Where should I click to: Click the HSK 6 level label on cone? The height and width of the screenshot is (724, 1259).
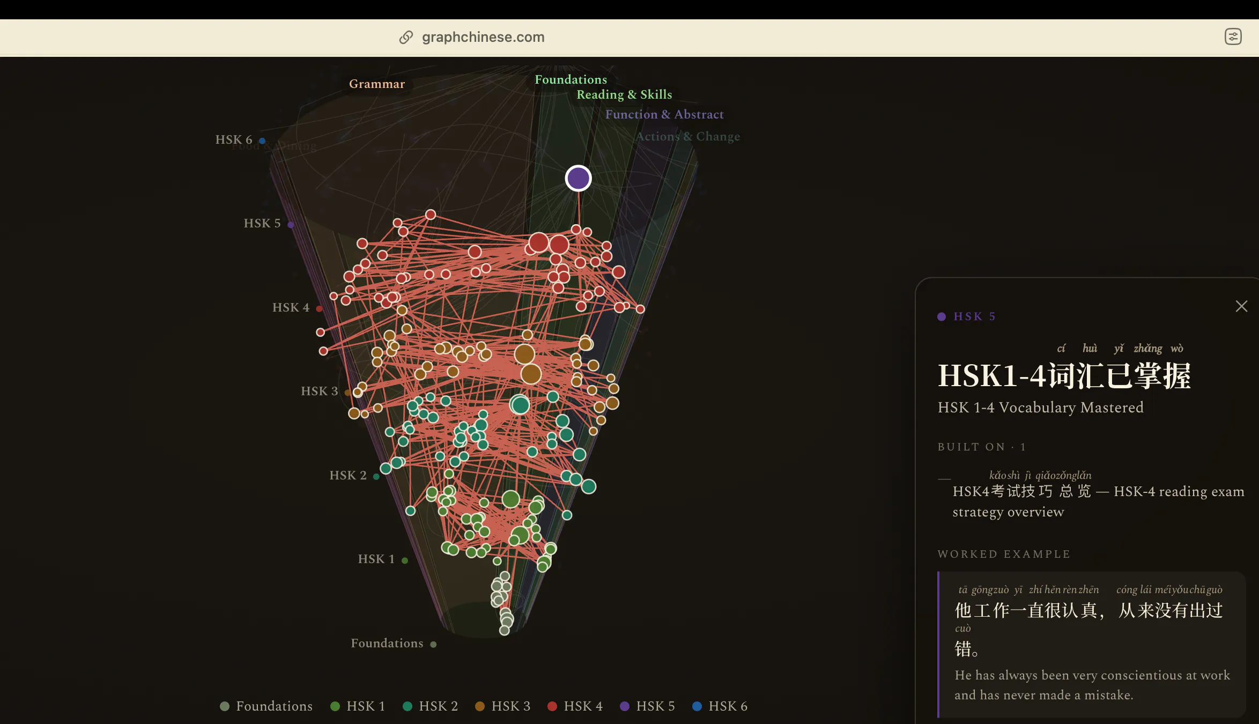point(234,139)
